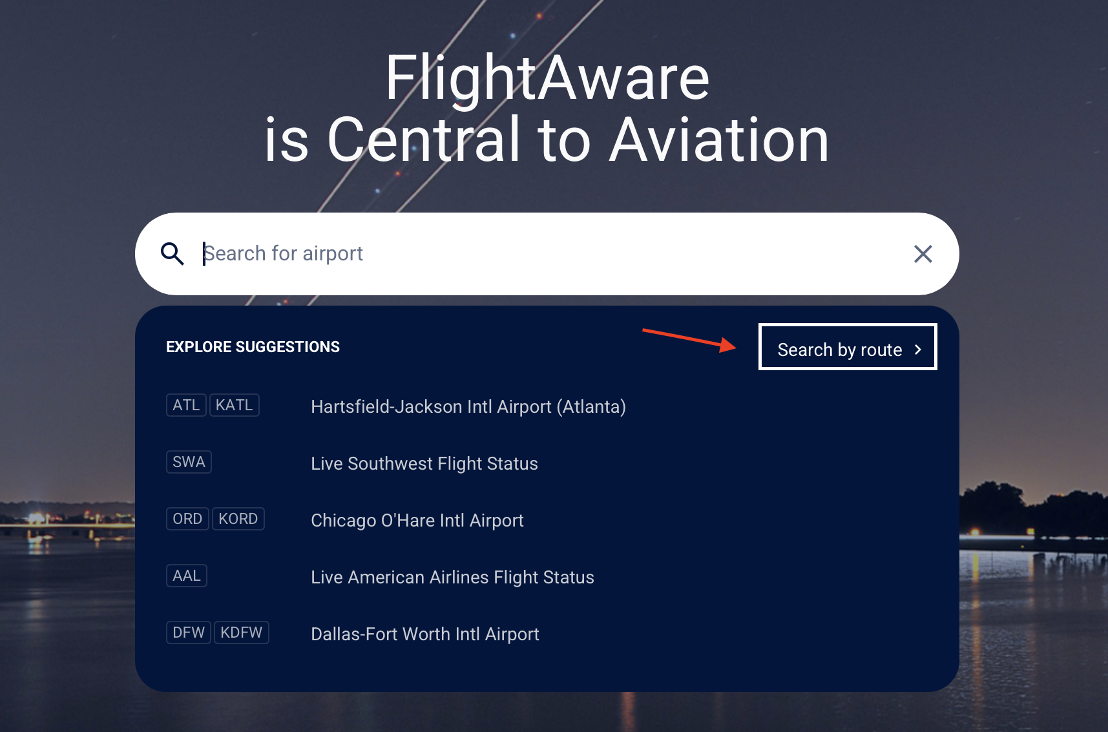Select the KORD airport code badge

tap(238, 519)
